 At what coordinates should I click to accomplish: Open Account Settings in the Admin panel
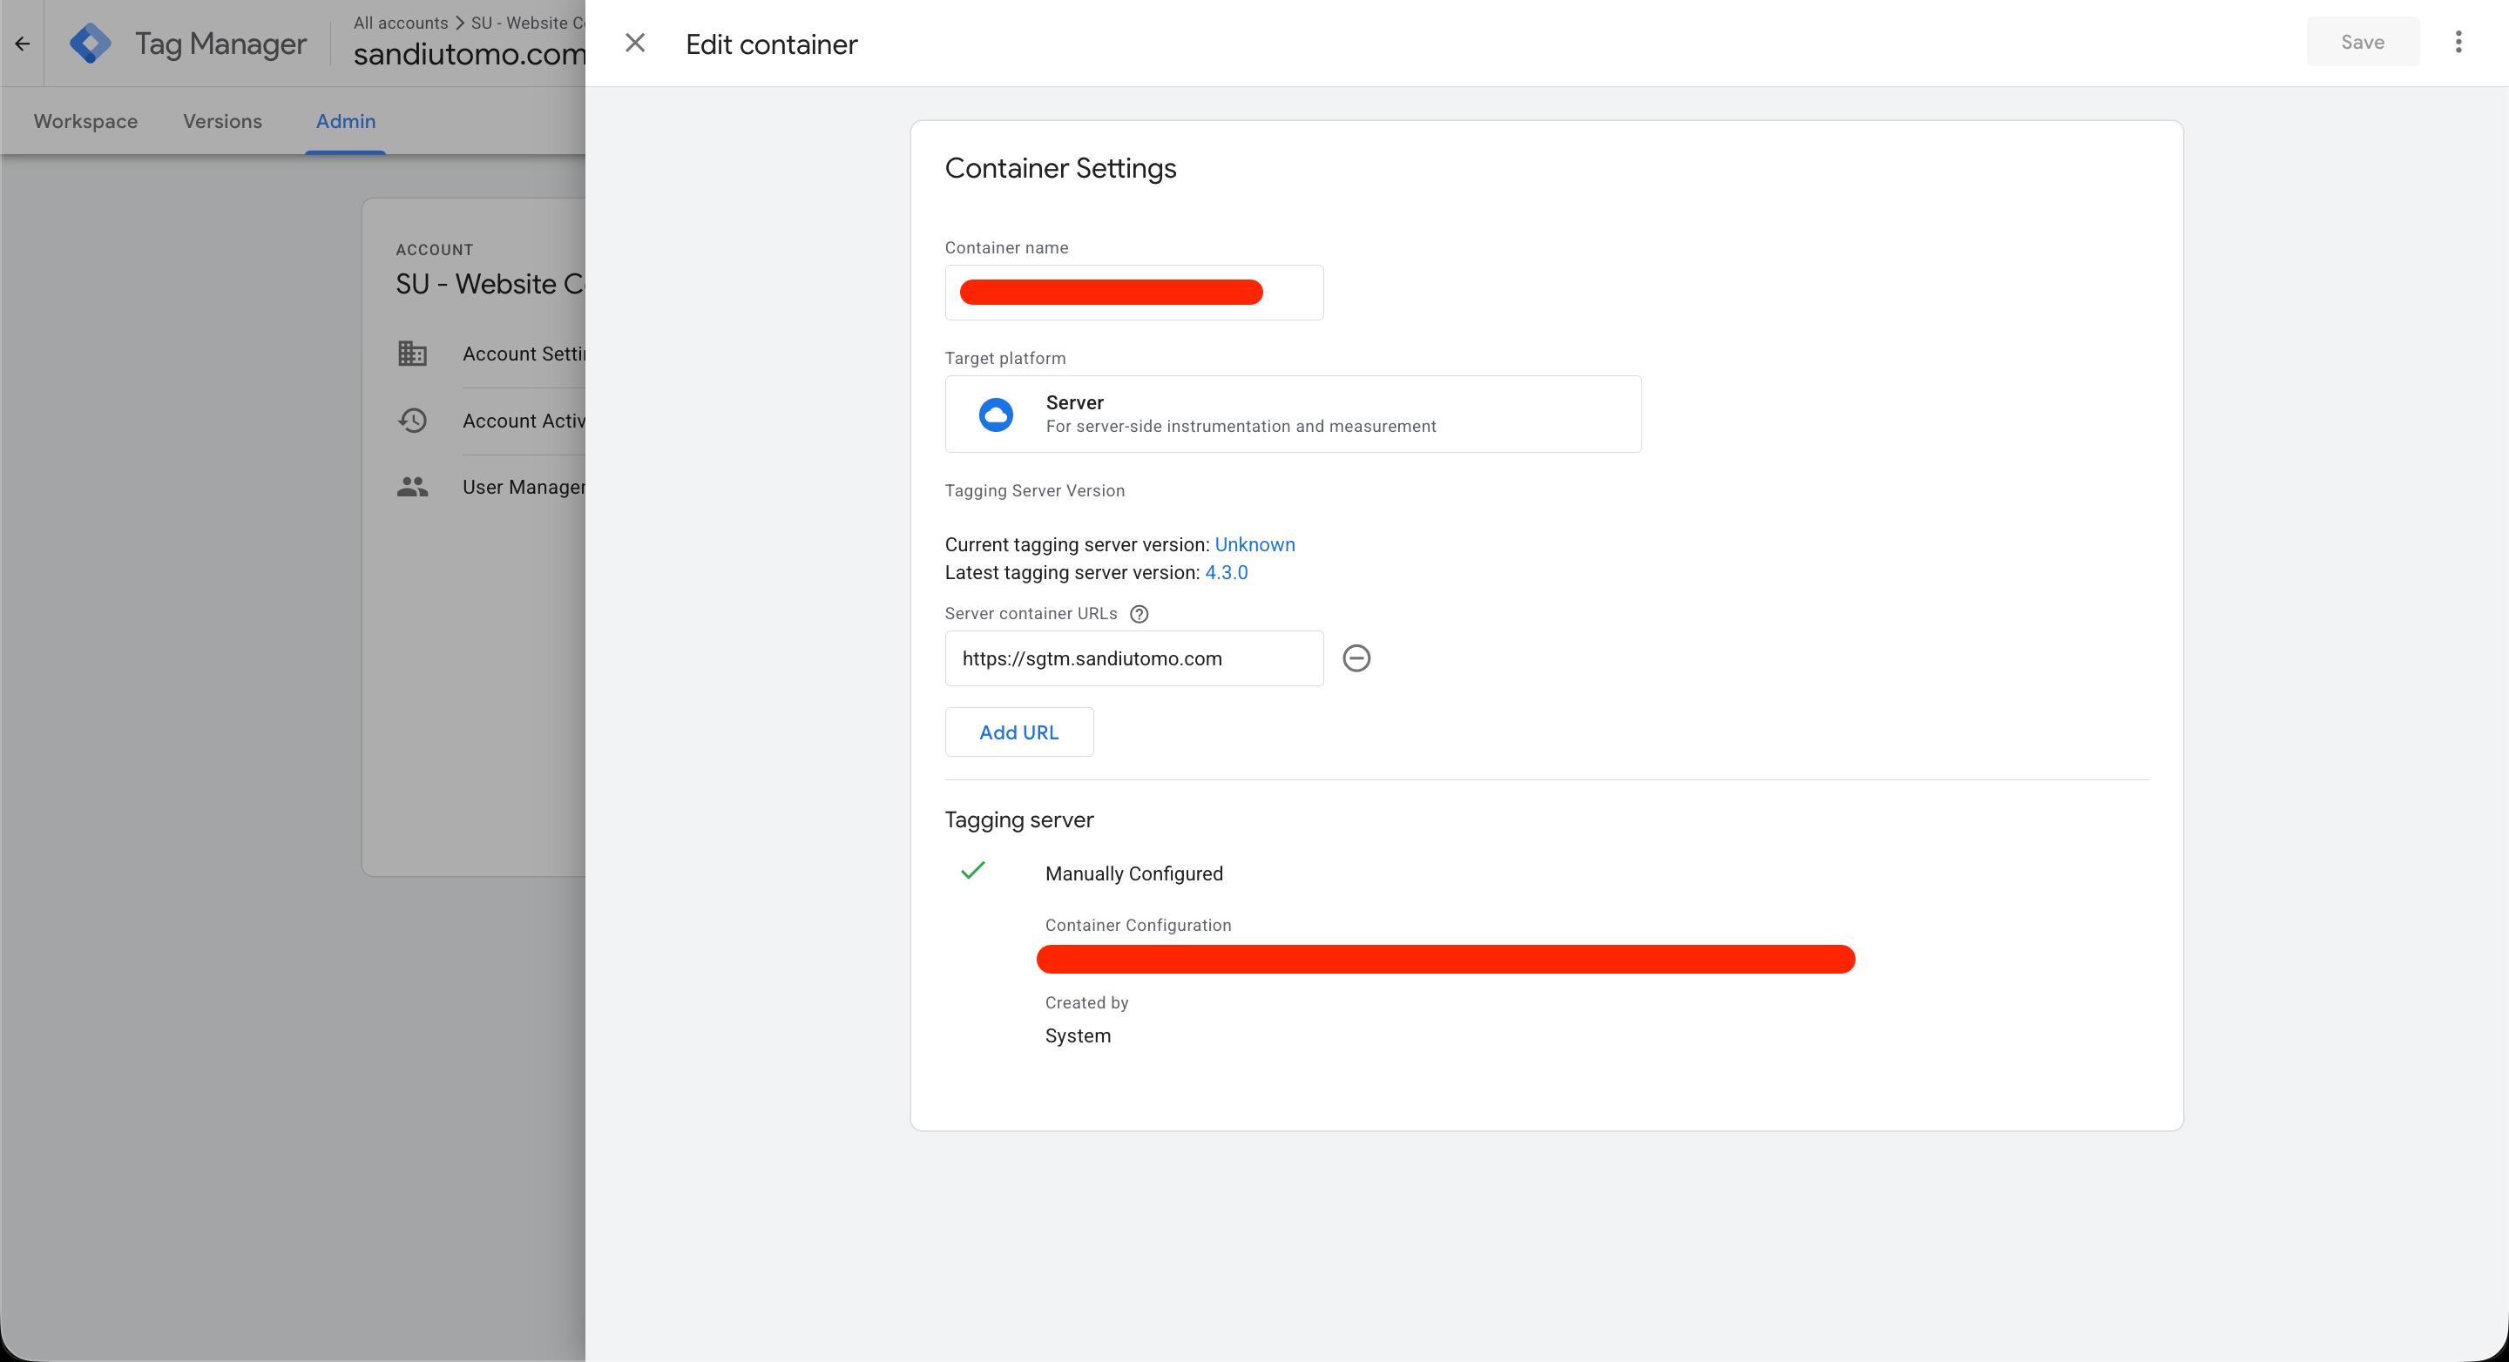[x=524, y=354]
